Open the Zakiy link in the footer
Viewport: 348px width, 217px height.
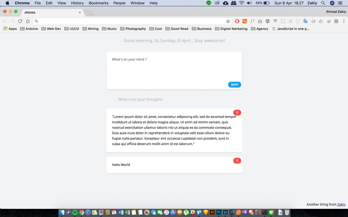tap(341, 205)
